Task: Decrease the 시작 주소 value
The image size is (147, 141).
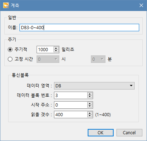Action: pos(90,106)
